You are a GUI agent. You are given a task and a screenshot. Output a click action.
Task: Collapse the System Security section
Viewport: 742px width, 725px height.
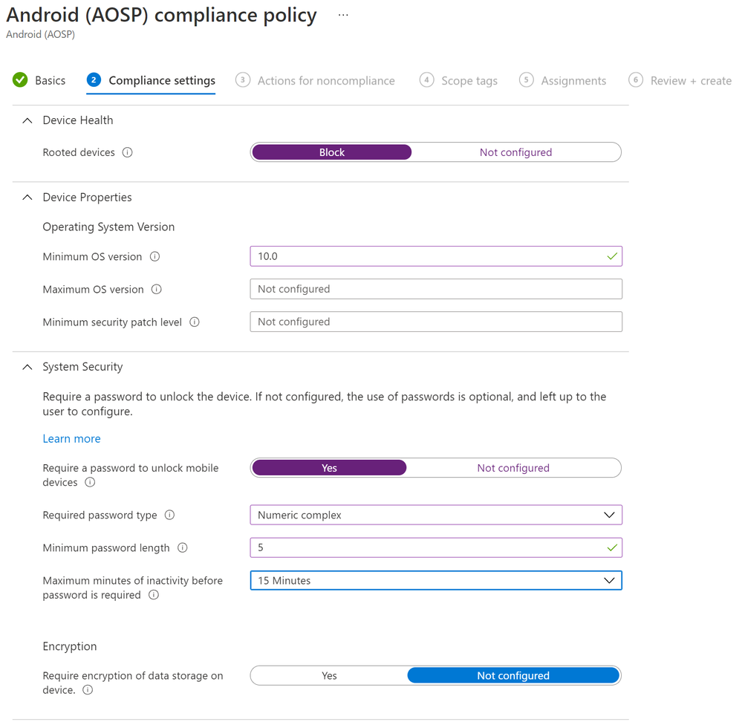27,367
